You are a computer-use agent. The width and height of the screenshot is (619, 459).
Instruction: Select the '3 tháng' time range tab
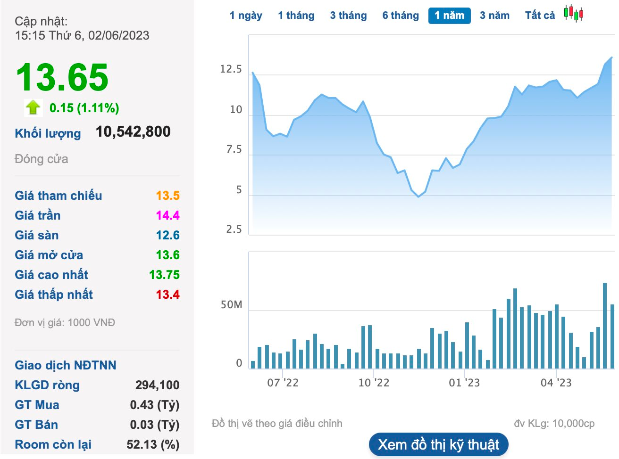point(348,16)
